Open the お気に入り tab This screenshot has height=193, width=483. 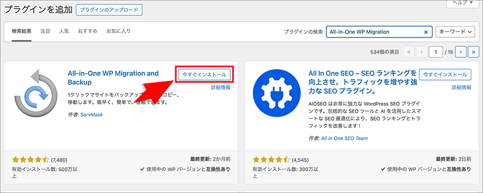coord(119,31)
